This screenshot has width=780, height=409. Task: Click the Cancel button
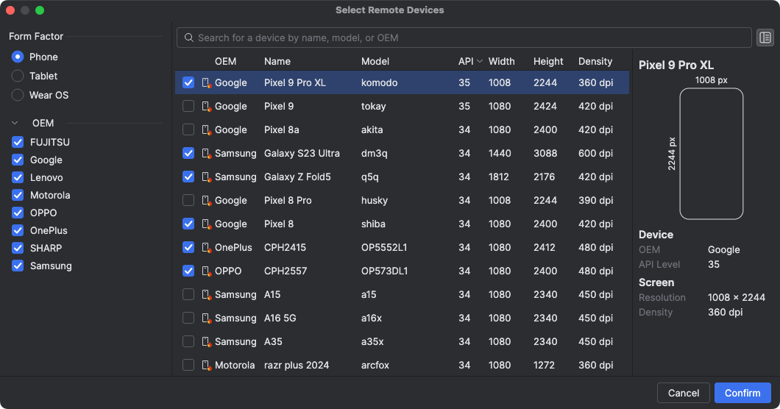click(683, 393)
